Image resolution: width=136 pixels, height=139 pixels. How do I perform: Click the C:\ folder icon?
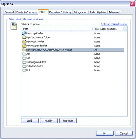pyautogui.click(x=24, y=58)
